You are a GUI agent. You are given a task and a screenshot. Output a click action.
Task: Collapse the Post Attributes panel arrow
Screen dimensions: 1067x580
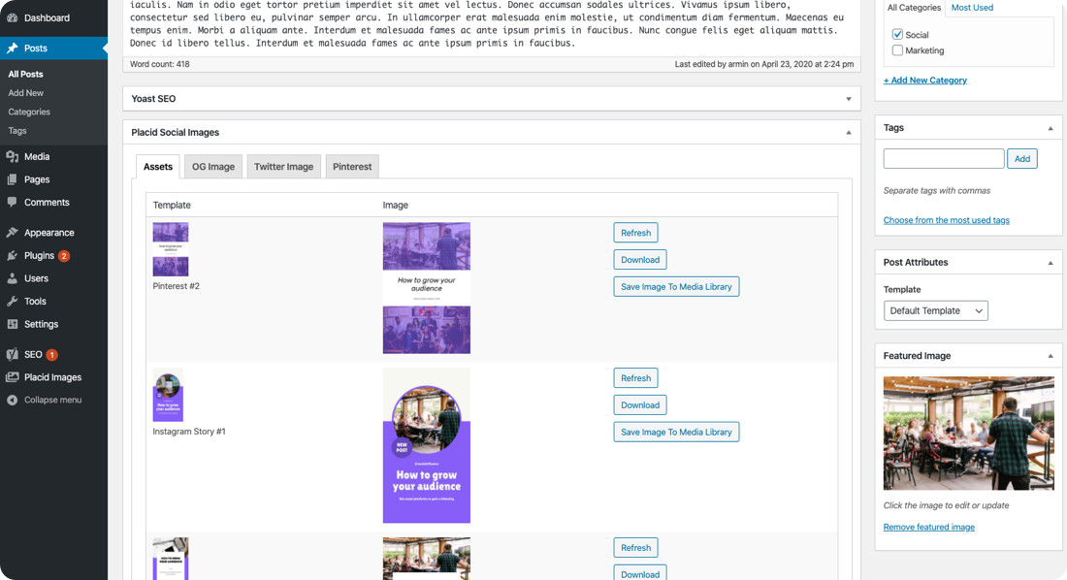[1050, 263]
